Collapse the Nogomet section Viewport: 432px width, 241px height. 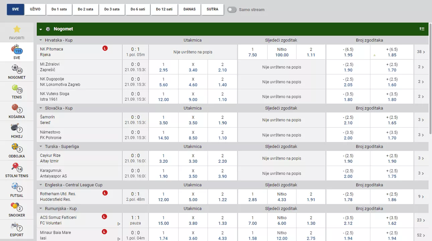click(41, 29)
